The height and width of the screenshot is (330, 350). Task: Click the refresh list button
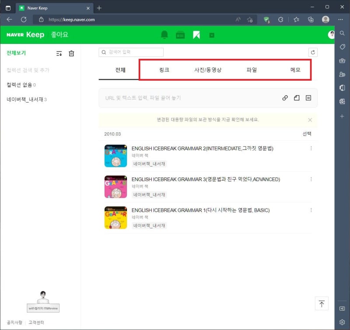(313, 52)
